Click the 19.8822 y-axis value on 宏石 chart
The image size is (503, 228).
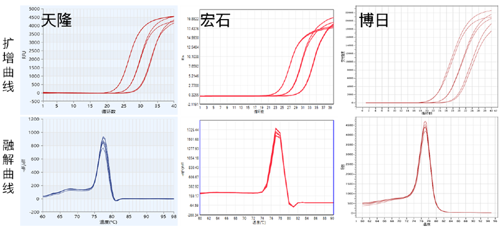tap(193, 19)
